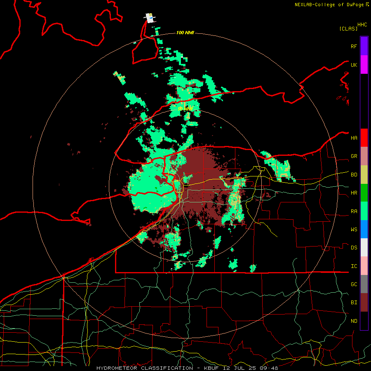Click the HR legend label
Screen dimensions: 371x371
354,193
